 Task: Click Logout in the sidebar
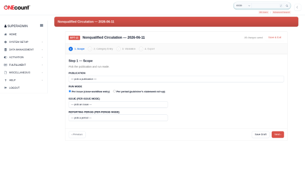15,88
